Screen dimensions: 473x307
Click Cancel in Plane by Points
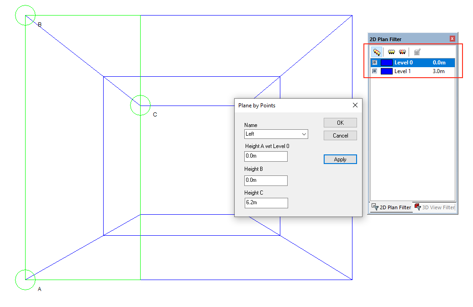pos(340,136)
